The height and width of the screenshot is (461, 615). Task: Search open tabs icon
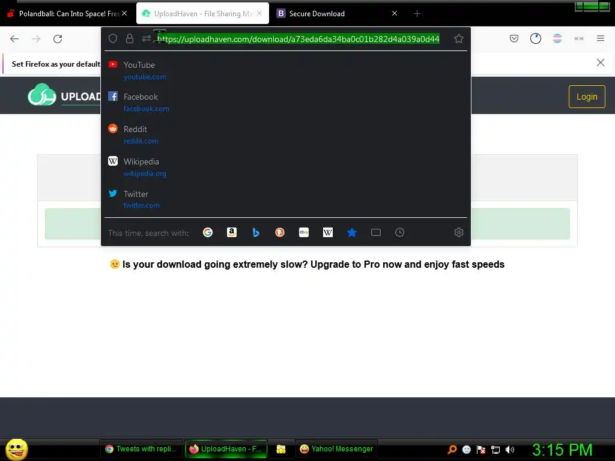click(x=376, y=232)
